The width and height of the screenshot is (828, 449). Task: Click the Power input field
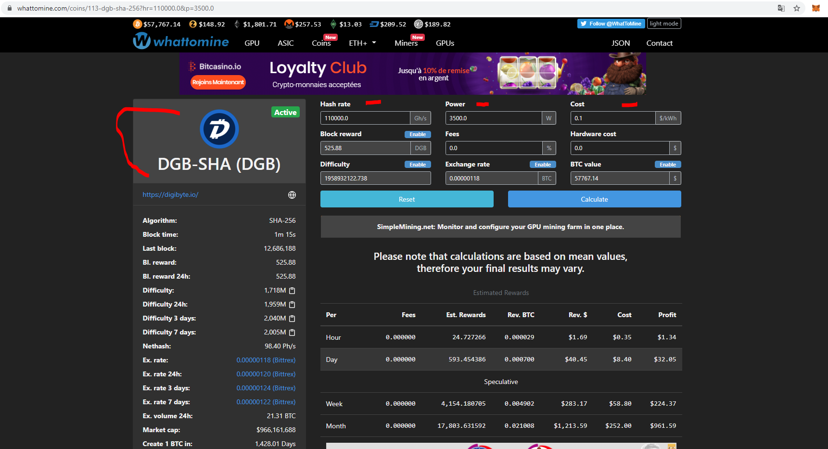point(493,118)
